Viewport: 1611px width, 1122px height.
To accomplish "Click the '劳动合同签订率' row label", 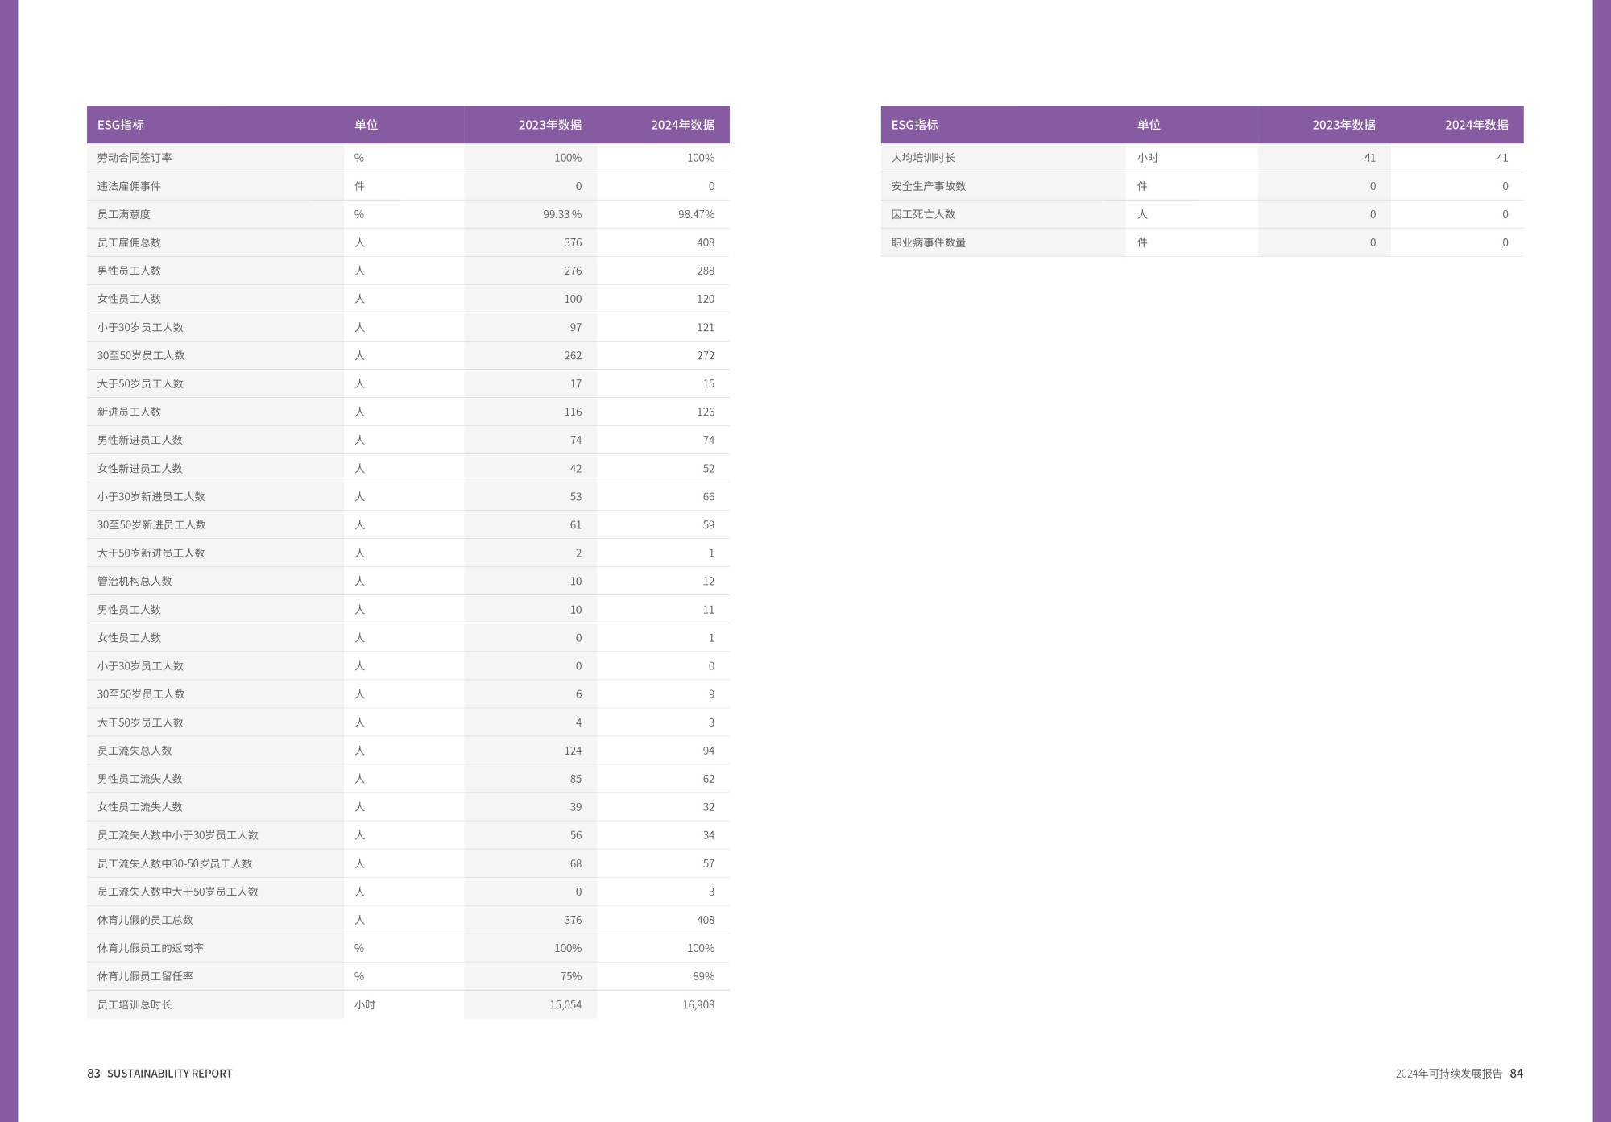I will click(135, 158).
